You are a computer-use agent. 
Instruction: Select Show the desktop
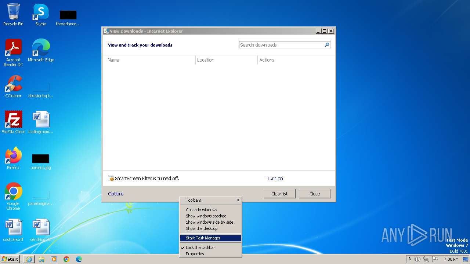[210, 228]
